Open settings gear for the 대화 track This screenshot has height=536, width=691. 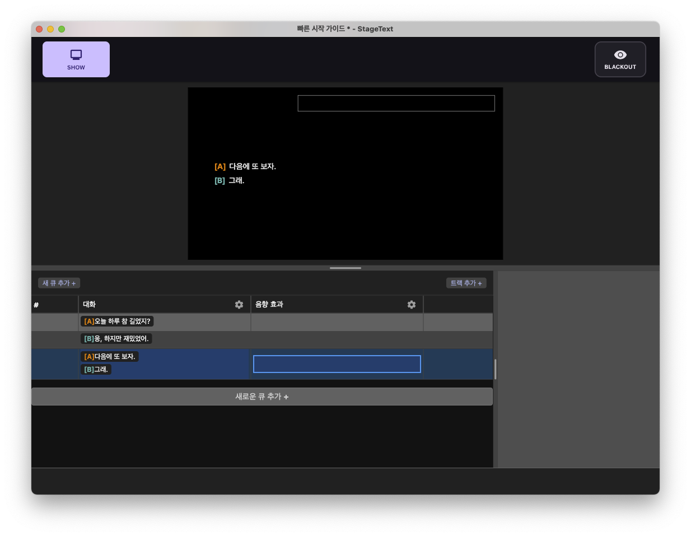[x=239, y=305]
